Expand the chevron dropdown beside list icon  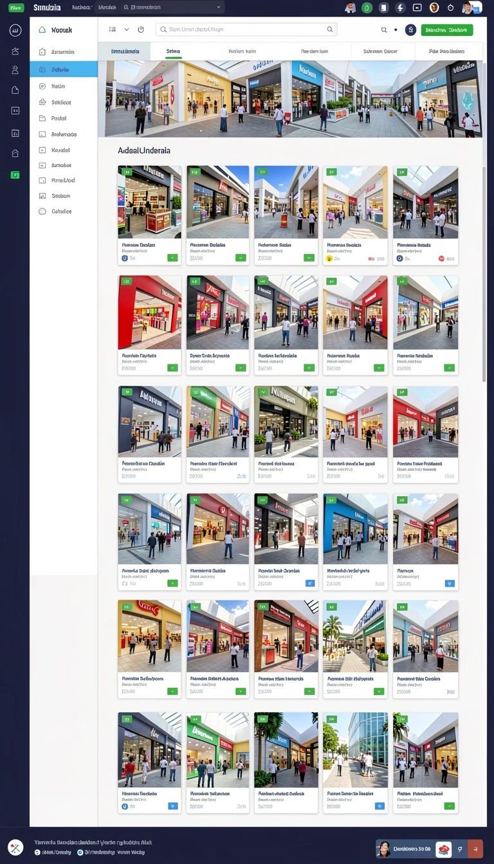[x=127, y=30]
